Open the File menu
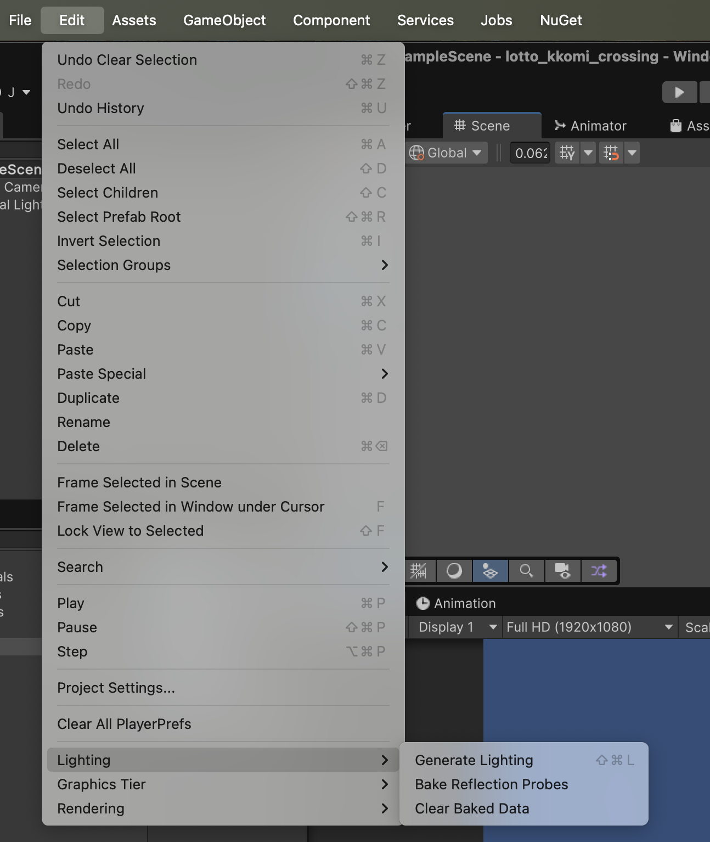 click(20, 20)
